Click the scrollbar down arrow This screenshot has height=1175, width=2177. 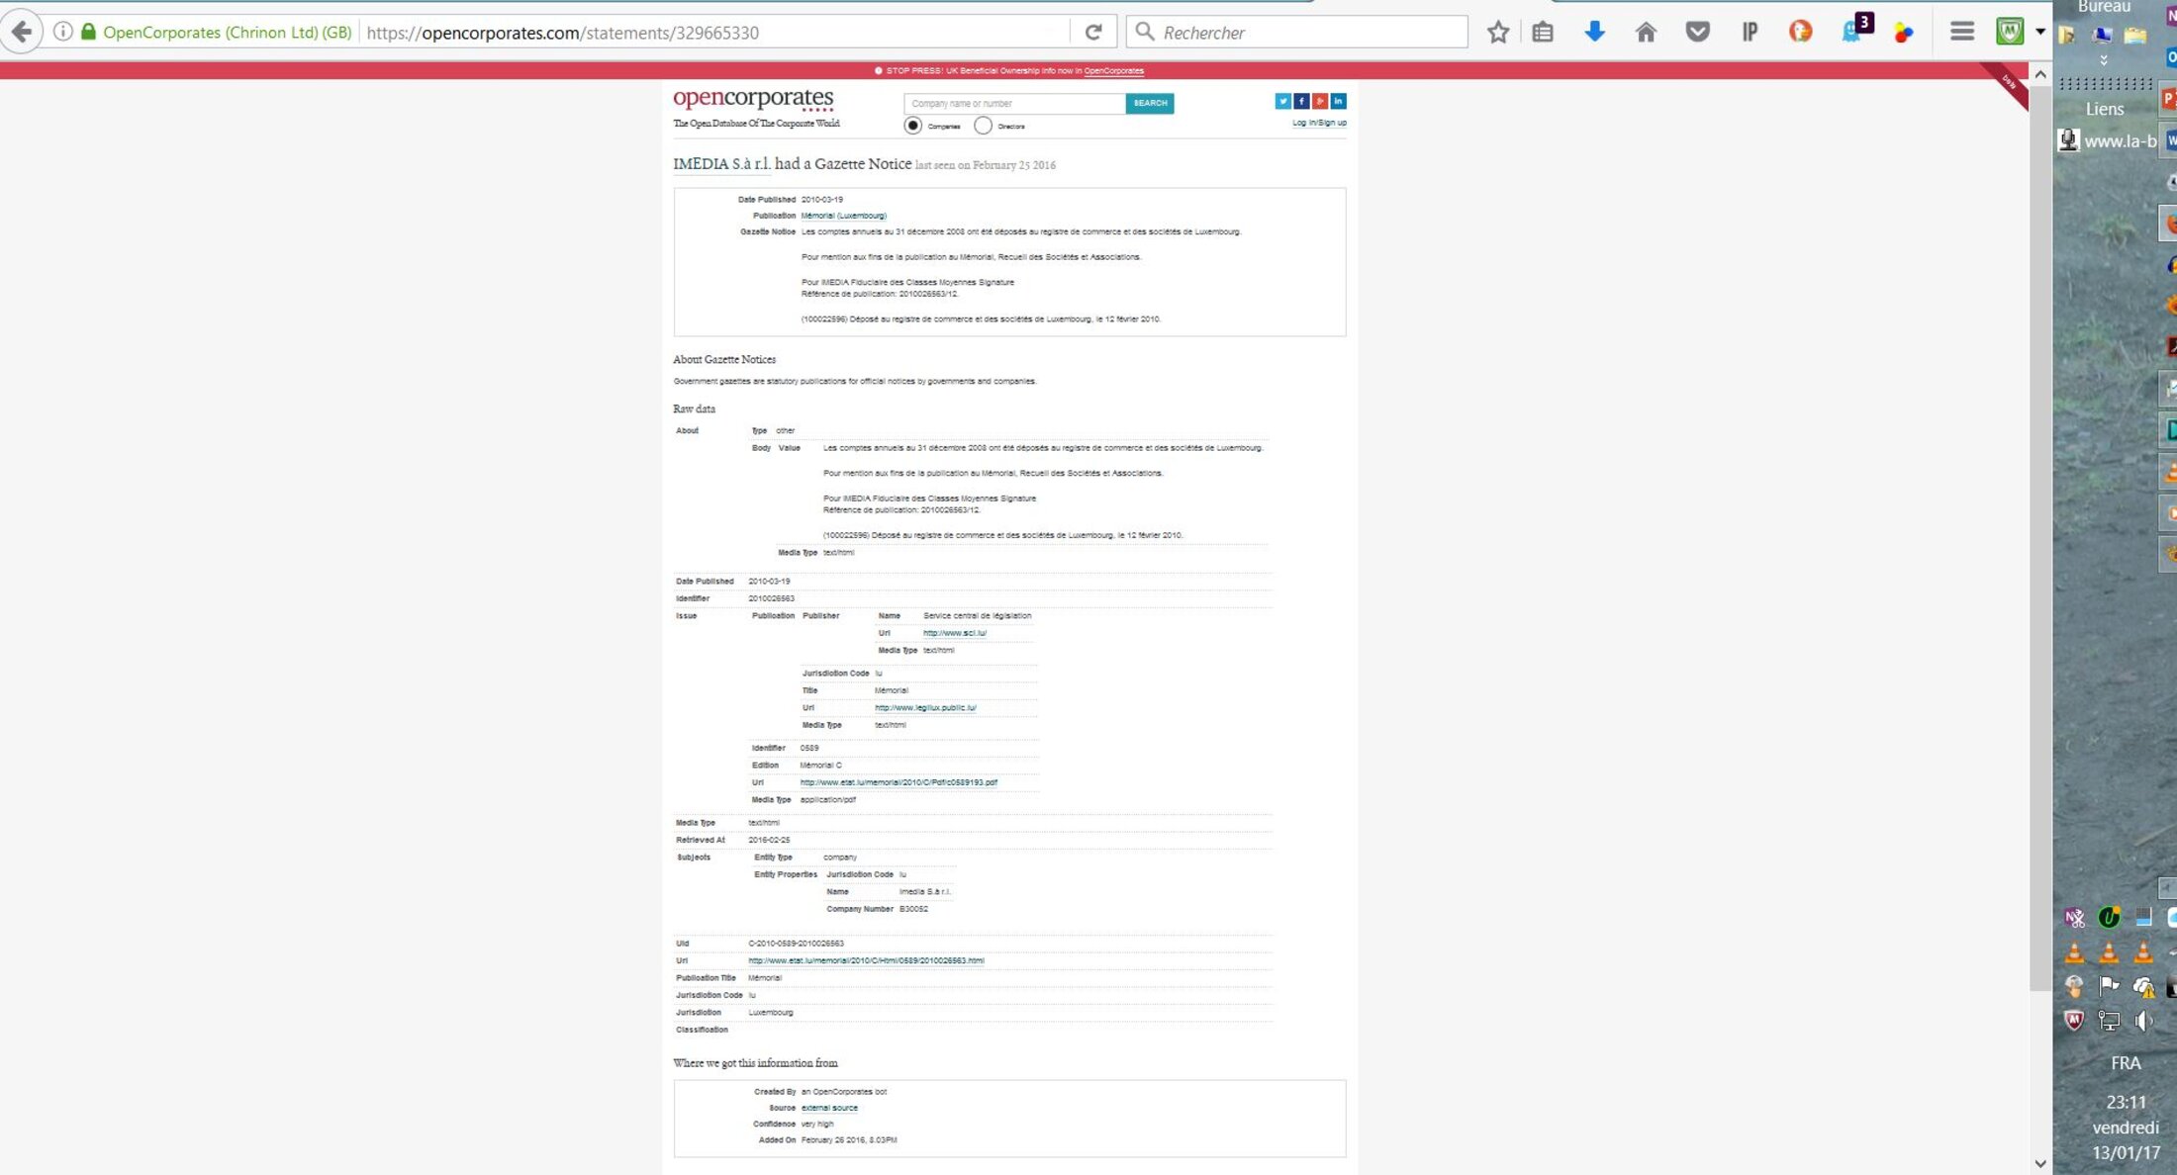[x=2039, y=1163]
